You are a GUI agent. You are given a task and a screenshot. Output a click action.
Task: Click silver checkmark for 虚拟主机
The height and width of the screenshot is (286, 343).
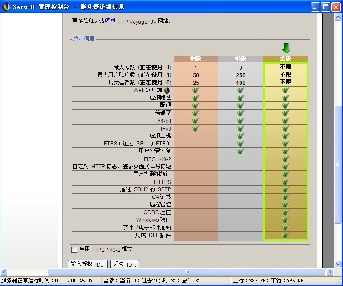pyautogui.click(x=241, y=136)
